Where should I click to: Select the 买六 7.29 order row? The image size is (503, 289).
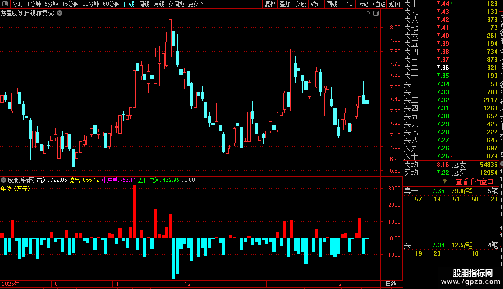(x=451, y=124)
